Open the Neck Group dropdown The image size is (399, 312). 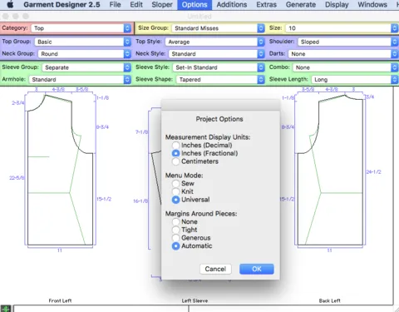pyautogui.click(x=85, y=54)
